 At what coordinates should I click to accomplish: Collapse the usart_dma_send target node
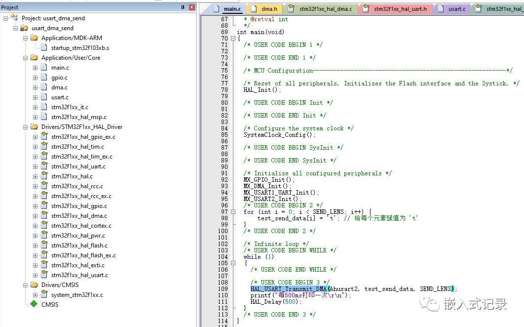pos(15,28)
